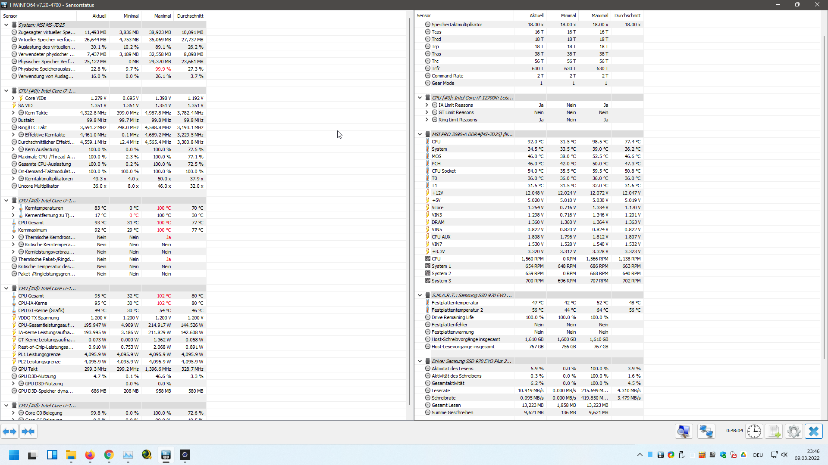Close sensors with the blue X button
Screen dimensions: 828x465
[x=813, y=431]
